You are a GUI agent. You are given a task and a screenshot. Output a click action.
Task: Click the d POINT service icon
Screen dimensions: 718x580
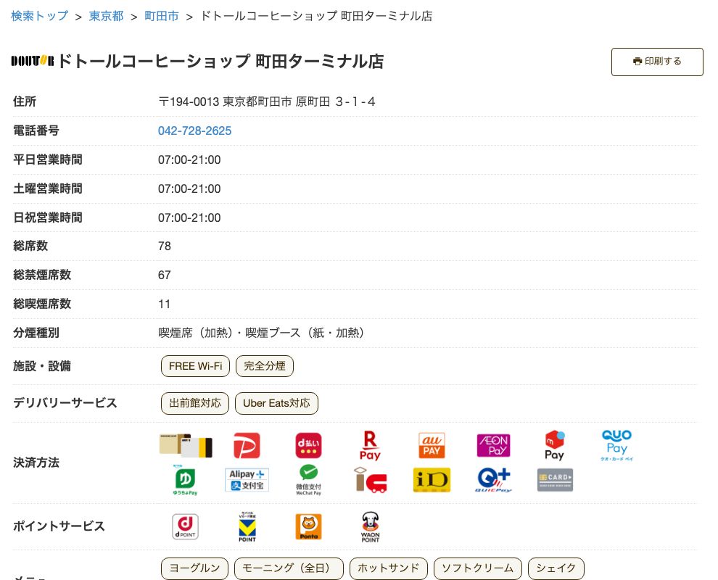[x=185, y=527]
